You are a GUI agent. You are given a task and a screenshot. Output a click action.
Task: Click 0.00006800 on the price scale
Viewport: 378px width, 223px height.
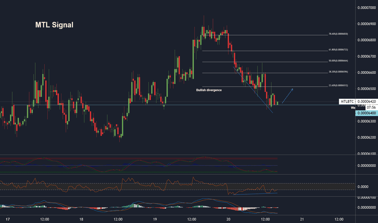[366, 40]
